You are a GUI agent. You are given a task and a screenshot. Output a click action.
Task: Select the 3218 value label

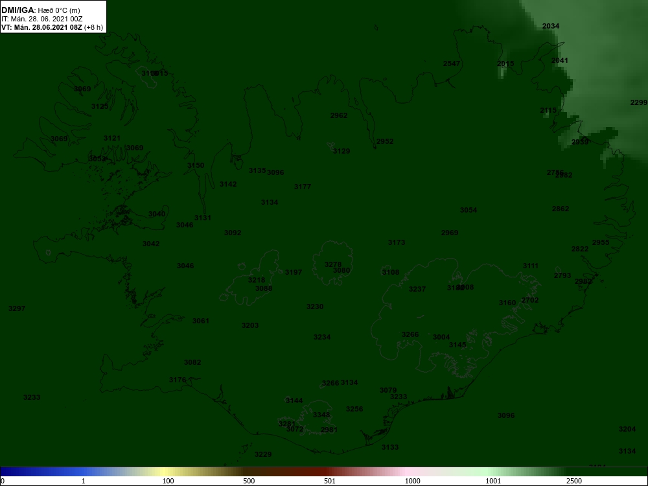tap(256, 280)
